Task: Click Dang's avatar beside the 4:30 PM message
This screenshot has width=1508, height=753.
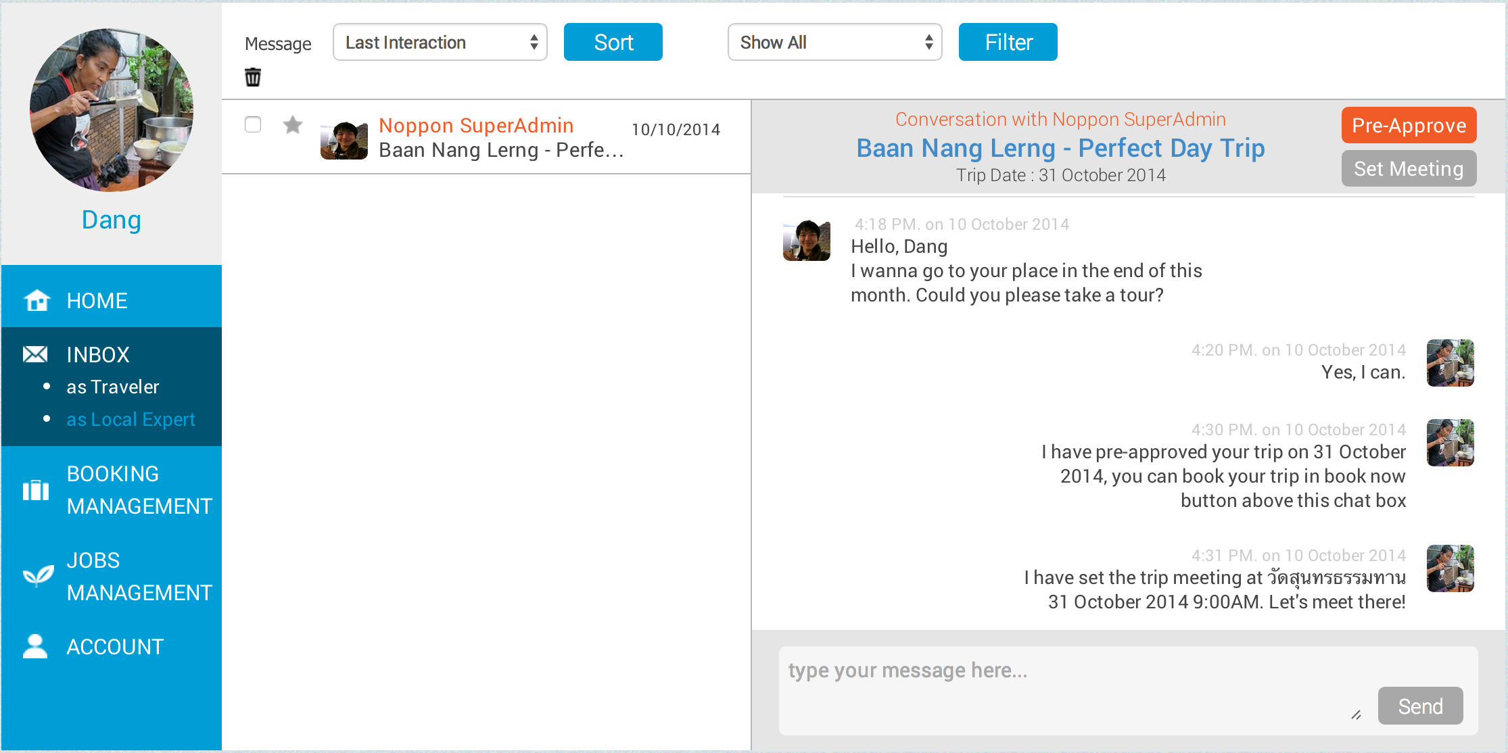Action: (1451, 443)
